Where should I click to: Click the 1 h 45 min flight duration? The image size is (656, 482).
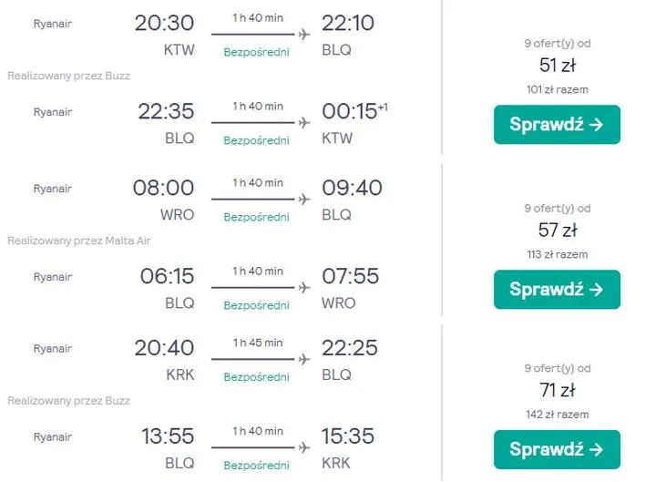click(257, 343)
